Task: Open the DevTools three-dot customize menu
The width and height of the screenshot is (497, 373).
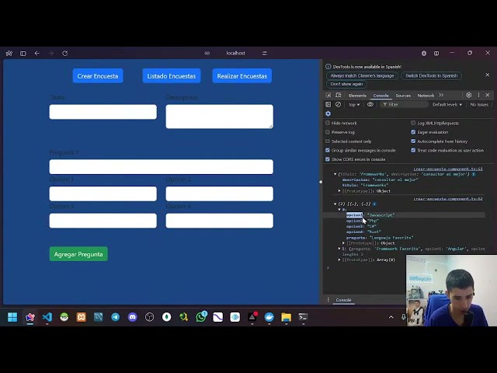Action: [x=478, y=95]
